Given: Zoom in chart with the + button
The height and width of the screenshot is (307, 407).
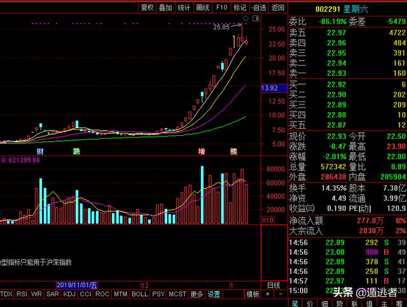Looking at the screenshot, I should pos(268,294).
